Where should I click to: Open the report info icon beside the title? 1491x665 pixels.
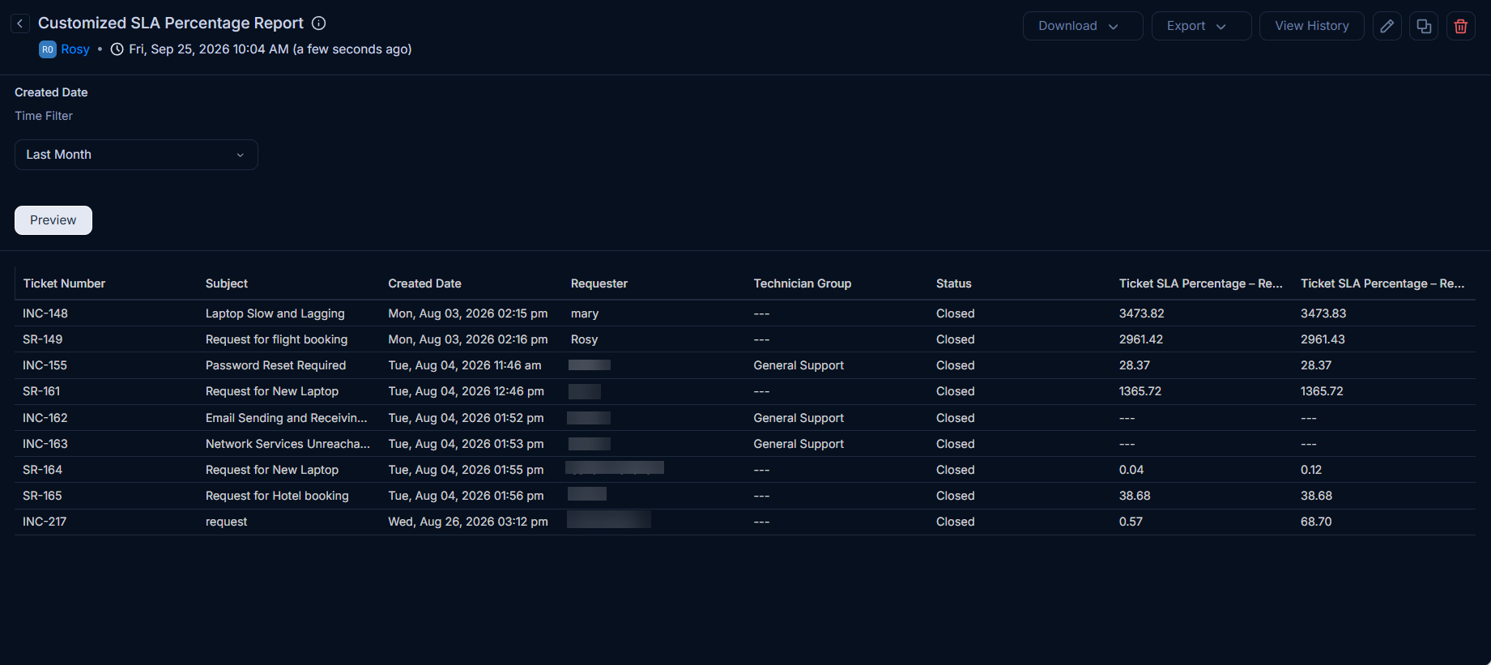coord(319,23)
